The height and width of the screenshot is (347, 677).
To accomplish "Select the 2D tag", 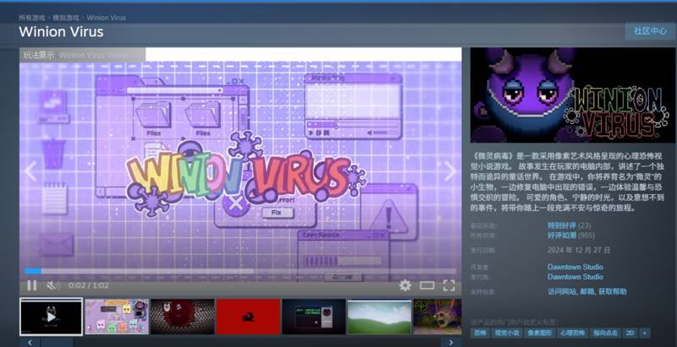I will coord(630,333).
